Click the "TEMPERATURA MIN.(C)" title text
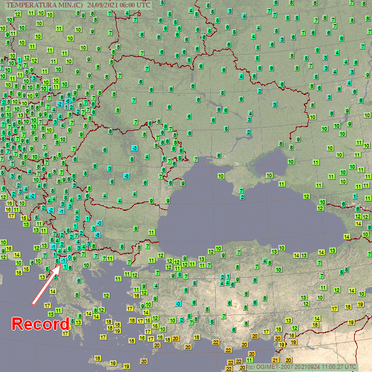Image resolution: width=372 pixels, height=372 pixels. pos(44,4)
